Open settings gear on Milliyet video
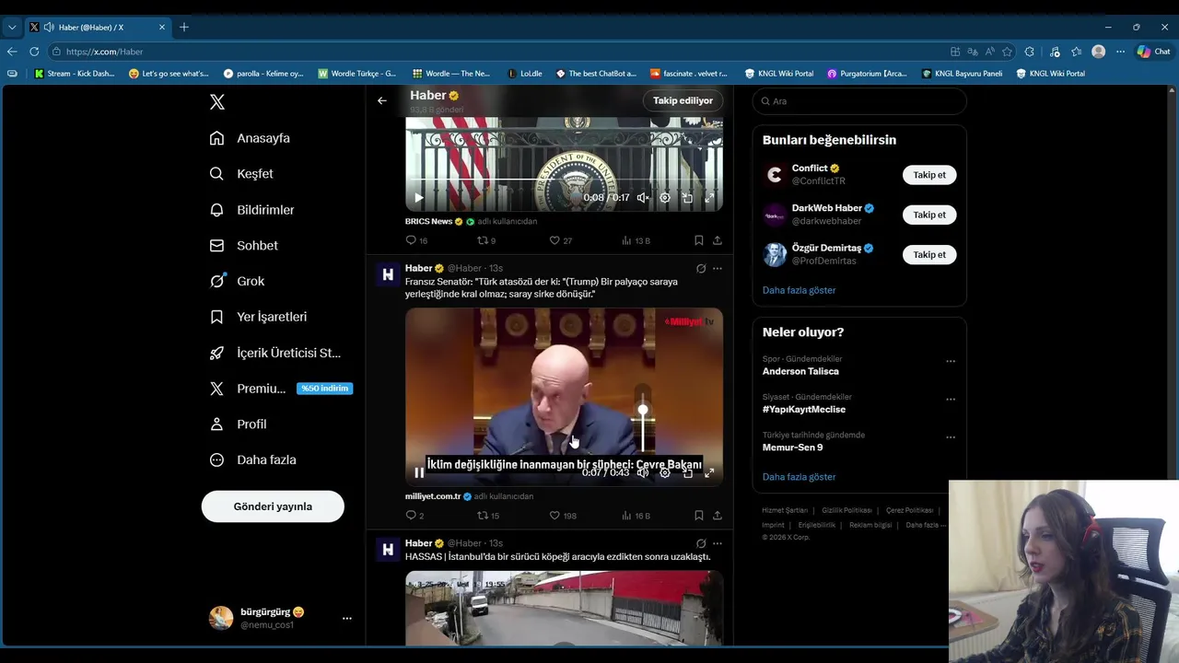This screenshot has height=663, width=1179. (x=665, y=472)
